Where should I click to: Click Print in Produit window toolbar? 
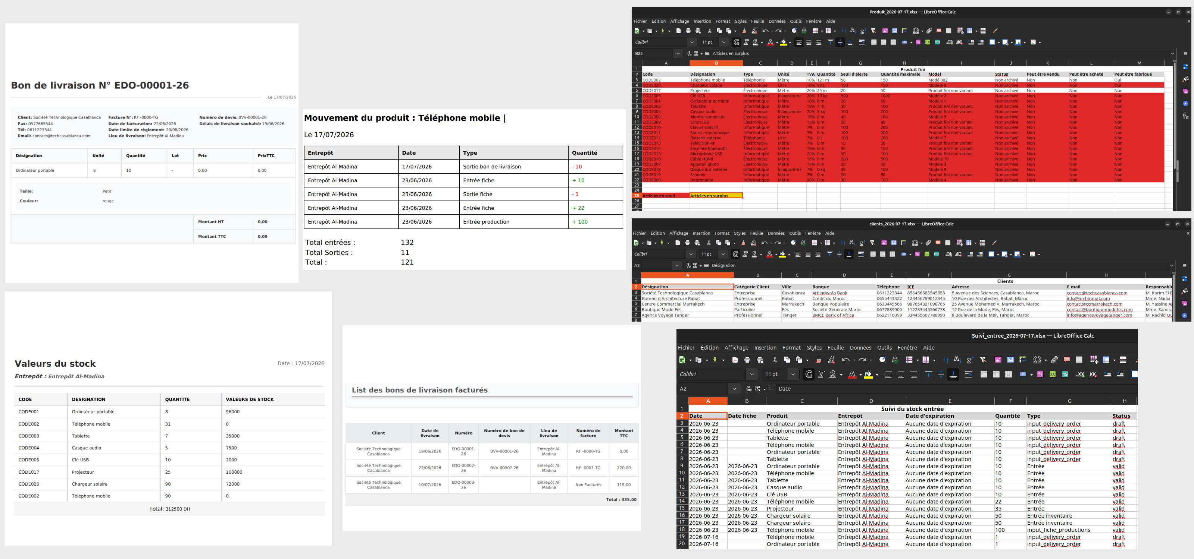point(688,31)
